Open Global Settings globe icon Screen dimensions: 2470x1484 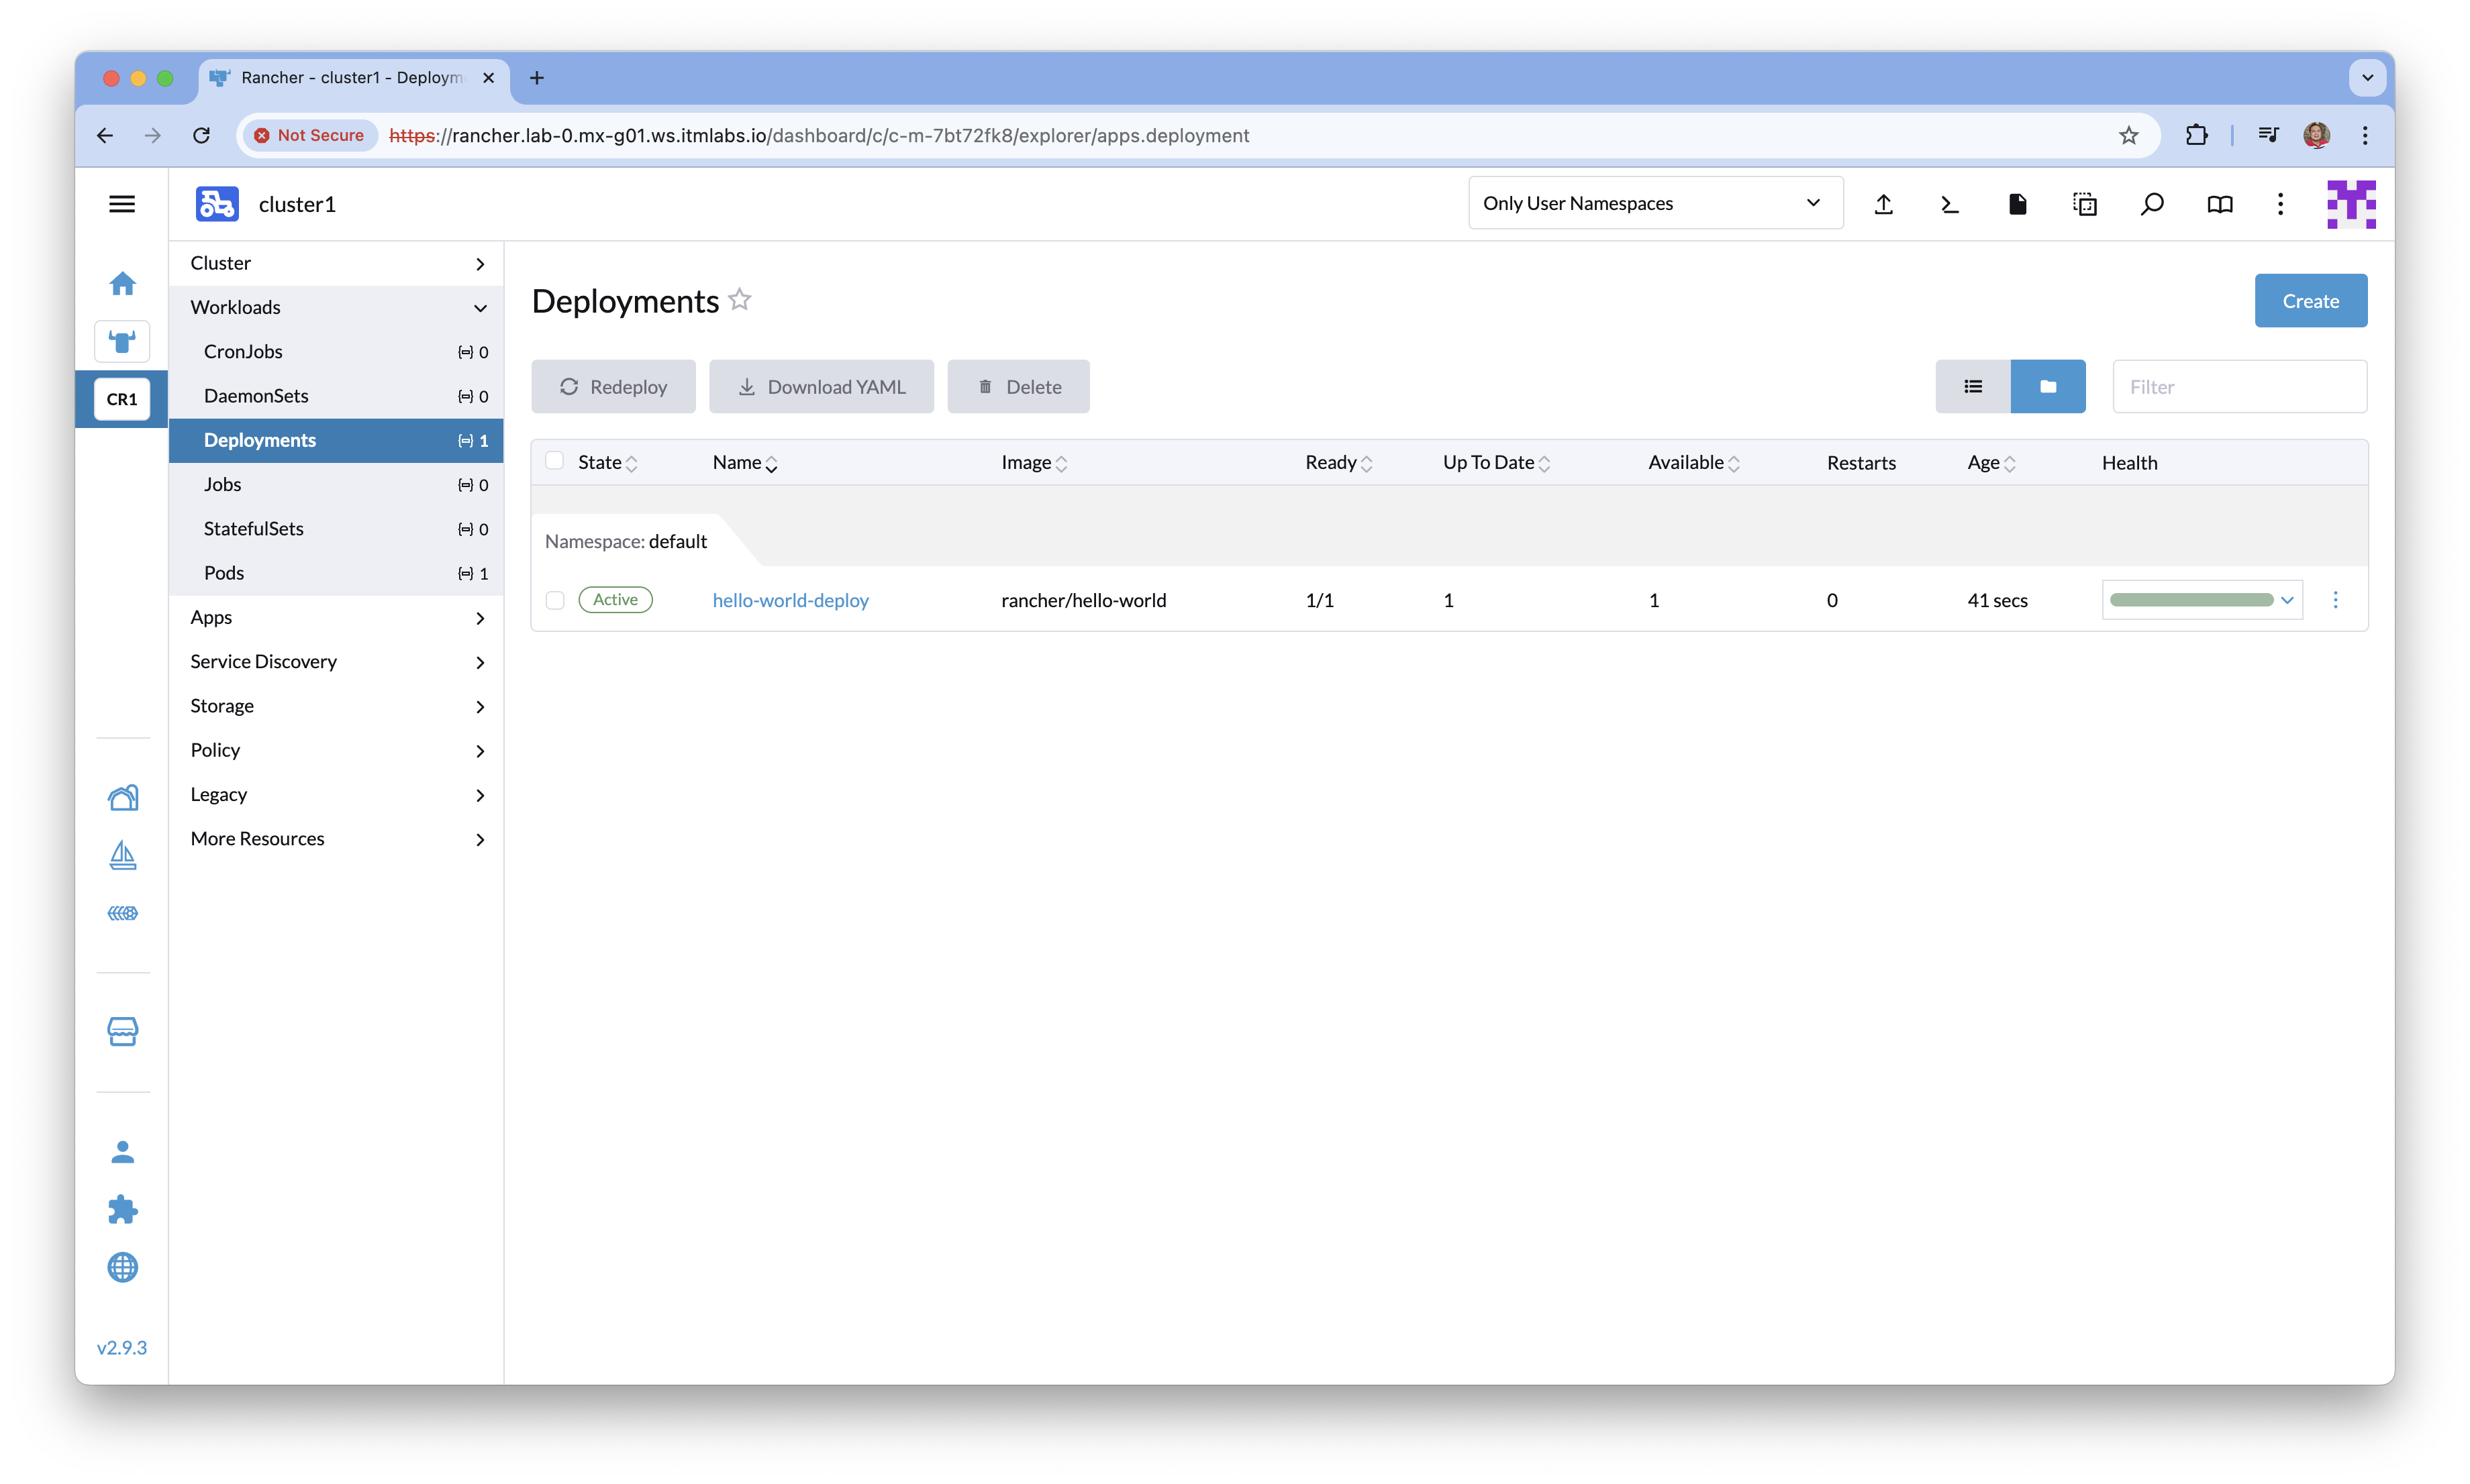pyautogui.click(x=122, y=1267)
